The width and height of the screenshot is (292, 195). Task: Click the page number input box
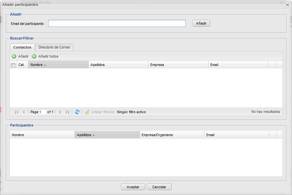point(42,112)
